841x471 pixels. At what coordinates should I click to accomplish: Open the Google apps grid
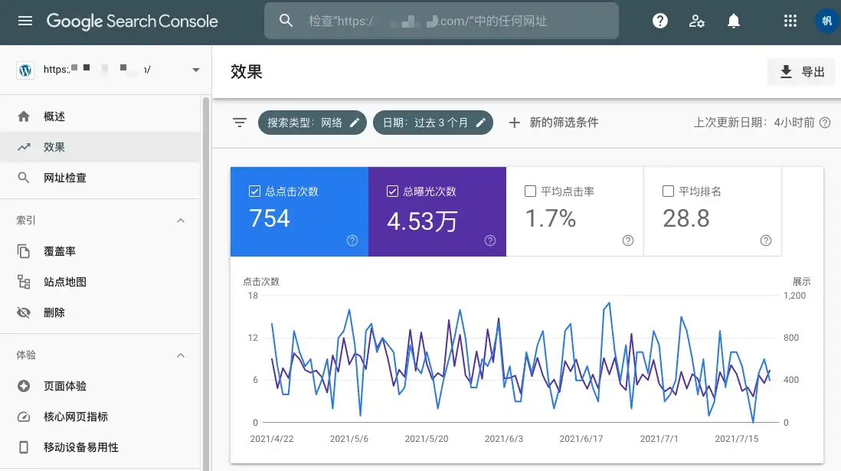point(790,21)
